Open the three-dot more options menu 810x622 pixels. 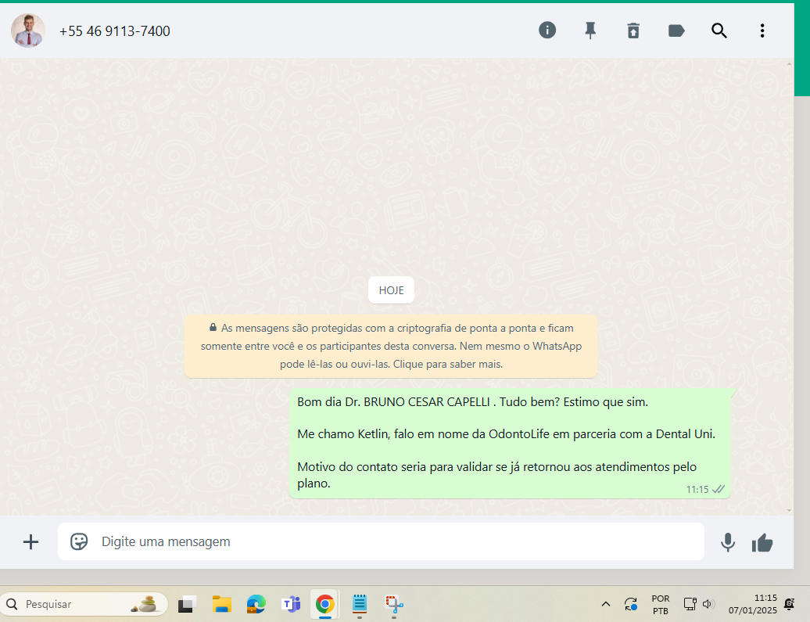pyautogui.click(x=762, y=31)
